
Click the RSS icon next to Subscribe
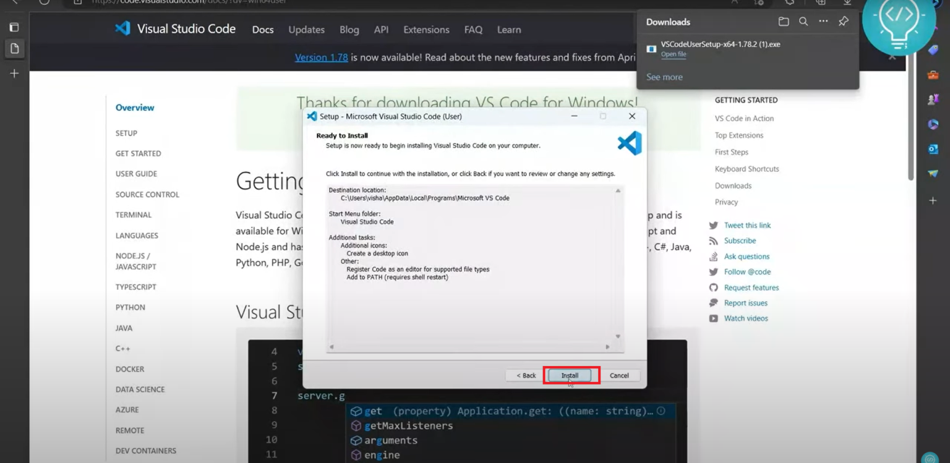pos(714,240)
